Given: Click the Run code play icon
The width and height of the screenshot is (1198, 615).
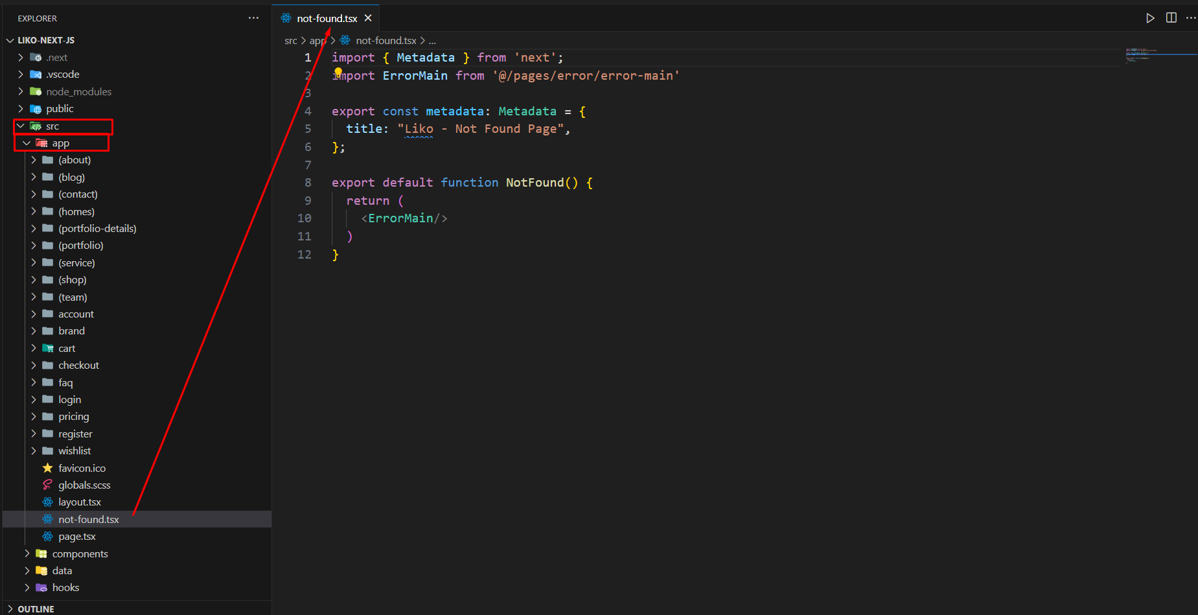Looking at the screenshot, I should pyautogui.click(x=1150, y=18).
